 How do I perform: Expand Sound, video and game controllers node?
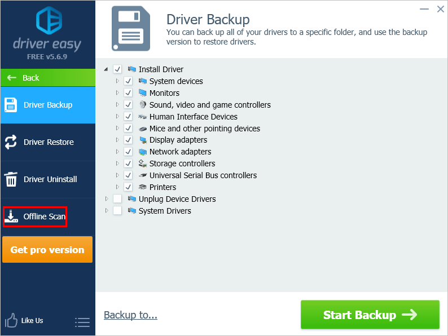(x=117, y=104)
